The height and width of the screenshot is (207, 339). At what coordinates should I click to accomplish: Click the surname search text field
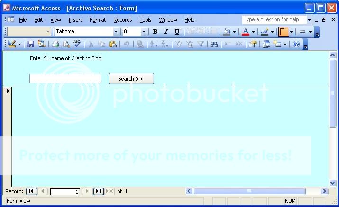coord(65,79)
